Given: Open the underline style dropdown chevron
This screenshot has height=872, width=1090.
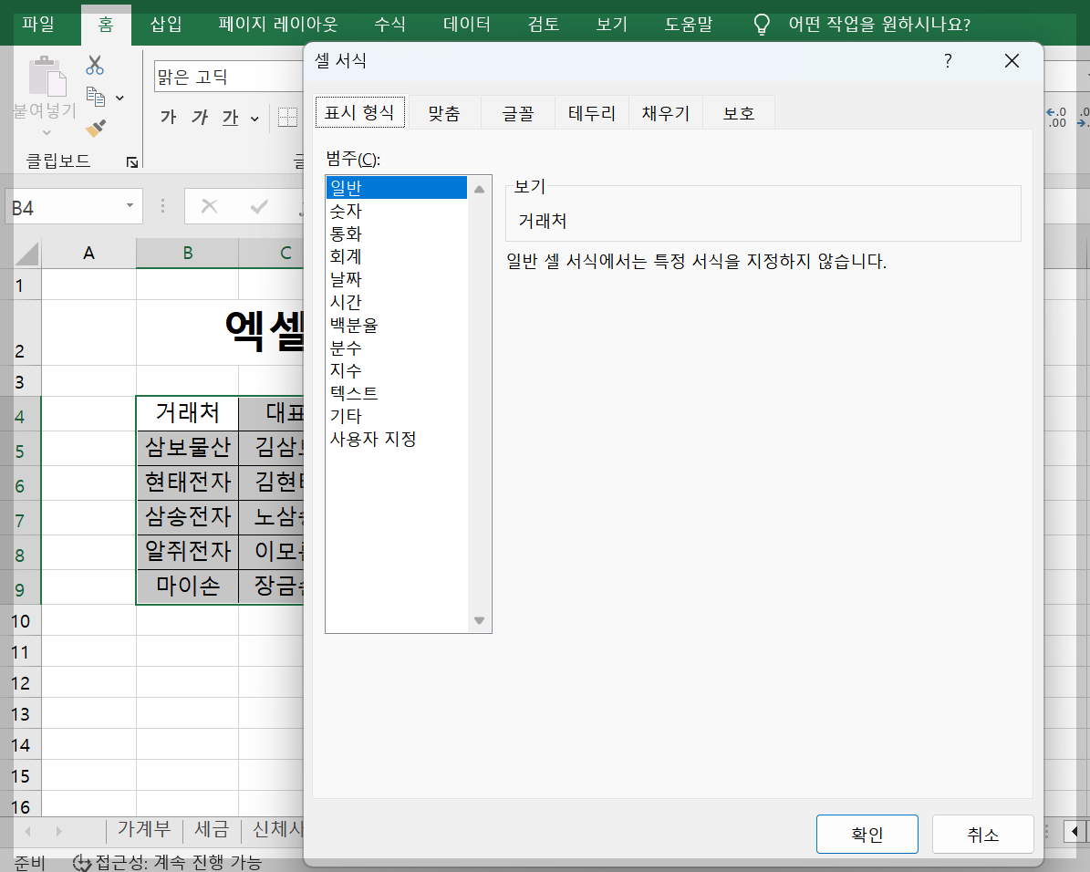Looking at the screenshot, I should [254, 118].
